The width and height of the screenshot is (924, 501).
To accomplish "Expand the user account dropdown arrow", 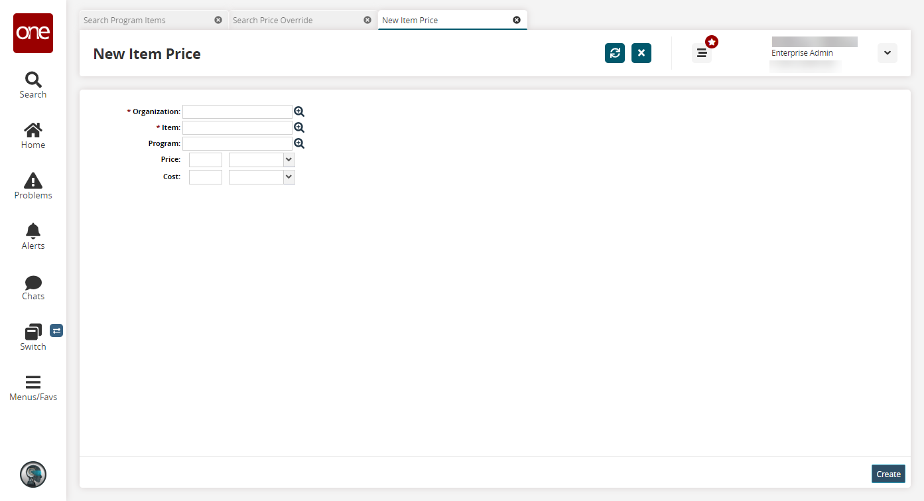I will point(888,53).
